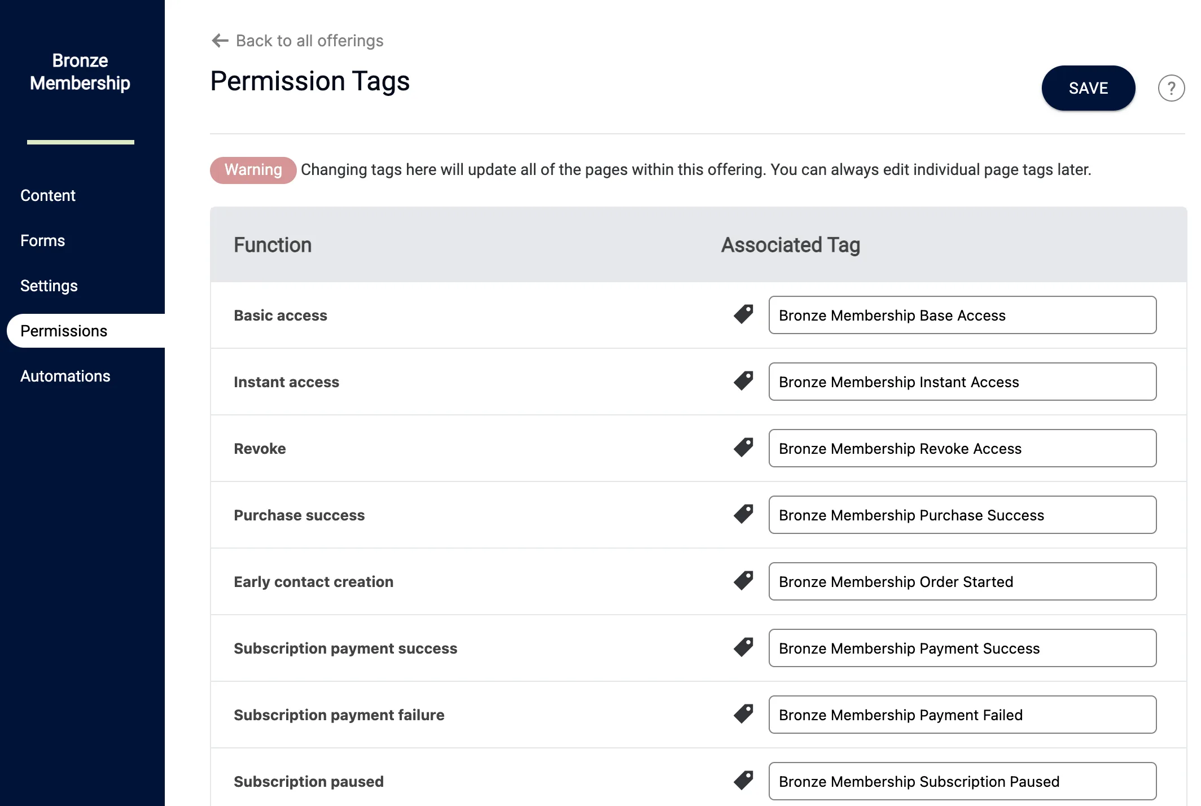
Task: Go to Forms in the sidebar
Action: (x=43, y=240)
